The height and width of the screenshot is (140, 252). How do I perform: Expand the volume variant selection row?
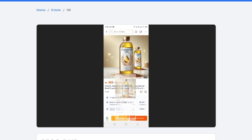126,109
